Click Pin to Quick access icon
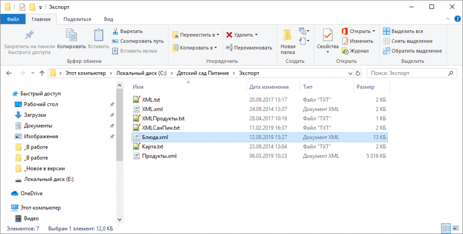The height and width of the screenshot is (234, 463). point(29,36)
